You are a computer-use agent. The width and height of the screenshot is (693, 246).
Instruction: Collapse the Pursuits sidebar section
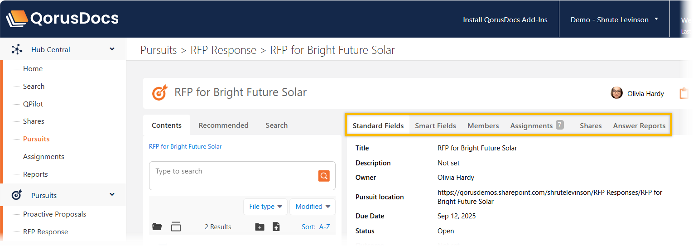pyautogui.click(x=112, y=195)
